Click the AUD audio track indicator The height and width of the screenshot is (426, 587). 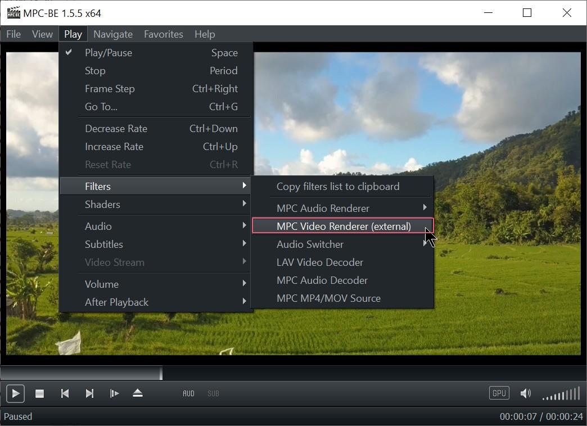tap(188, 393)
